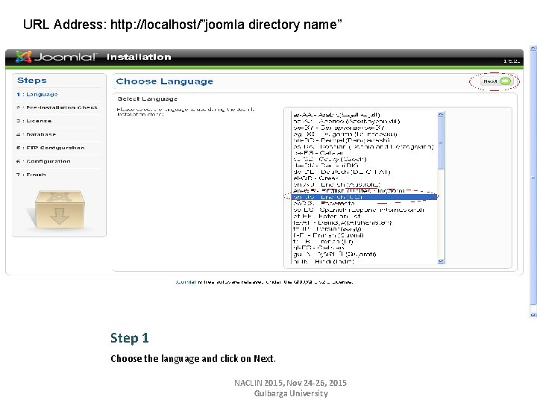537x403 pixels.
Task: Select fi-FI Finnish (Suomi) language
Action: coord(328,235)
